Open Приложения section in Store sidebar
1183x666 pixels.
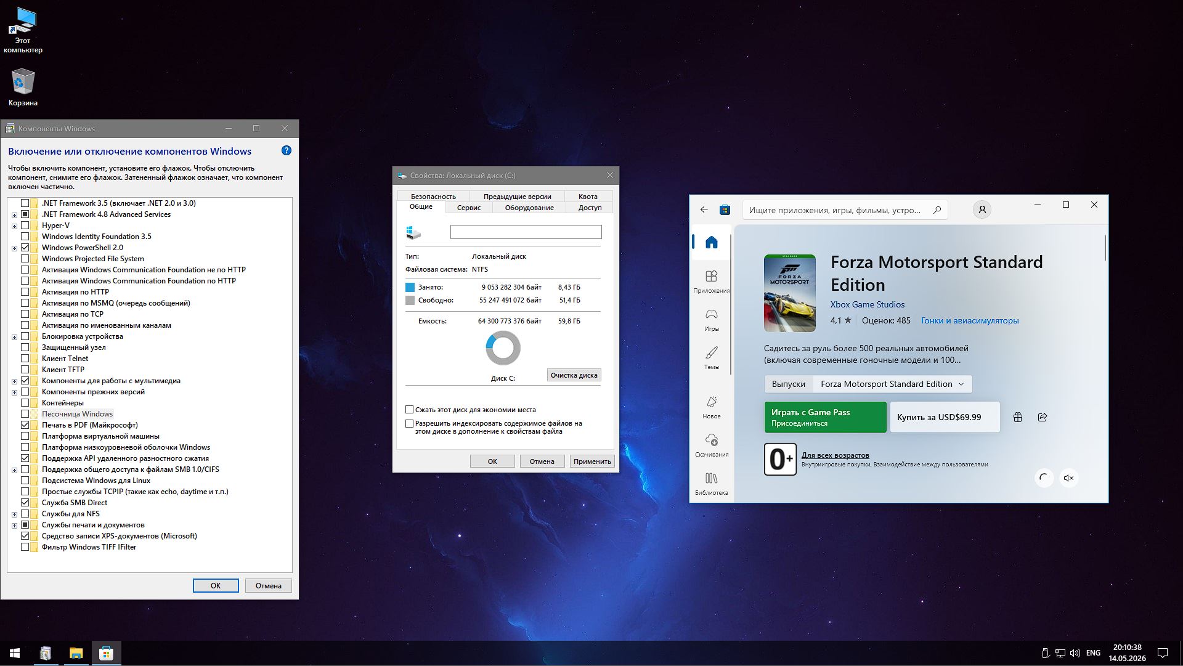pyautogui.click(x=711, y=281)
